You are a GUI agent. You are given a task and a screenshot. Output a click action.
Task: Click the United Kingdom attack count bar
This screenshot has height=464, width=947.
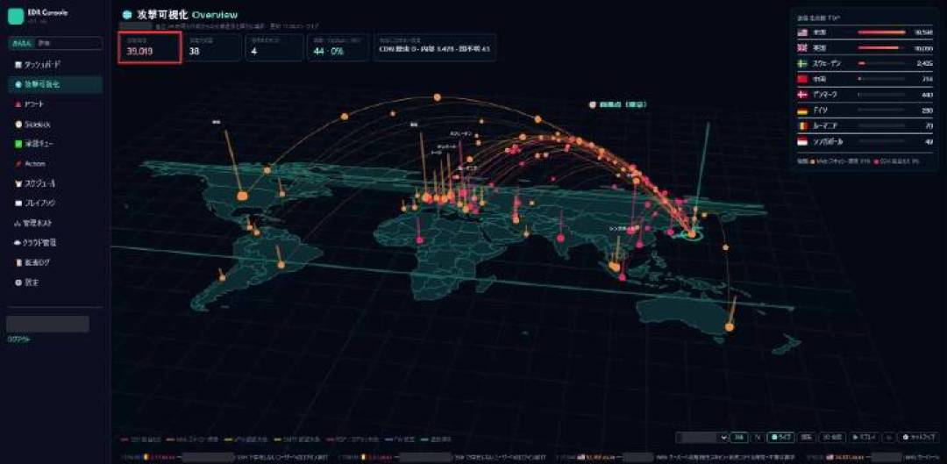tap(881, 47)
